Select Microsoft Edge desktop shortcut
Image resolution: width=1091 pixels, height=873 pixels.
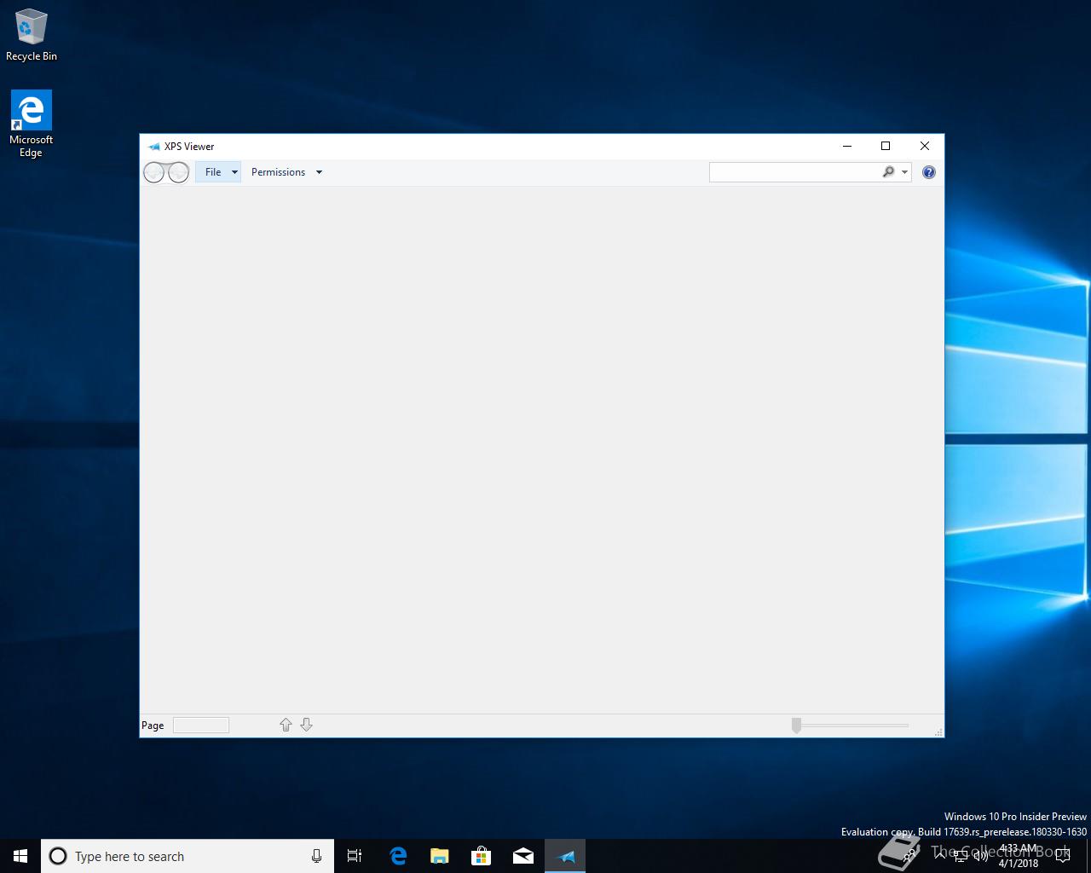pos(31,124)
